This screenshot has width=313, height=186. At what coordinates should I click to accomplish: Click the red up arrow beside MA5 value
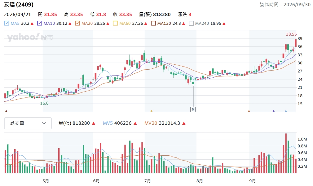click(32, 24)
